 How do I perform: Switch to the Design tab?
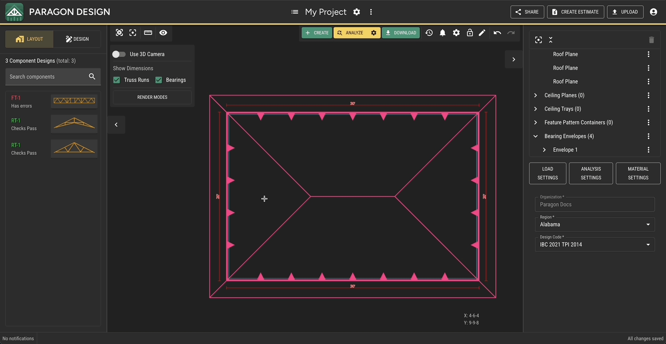pyautogui.click(x=77, y=39)
